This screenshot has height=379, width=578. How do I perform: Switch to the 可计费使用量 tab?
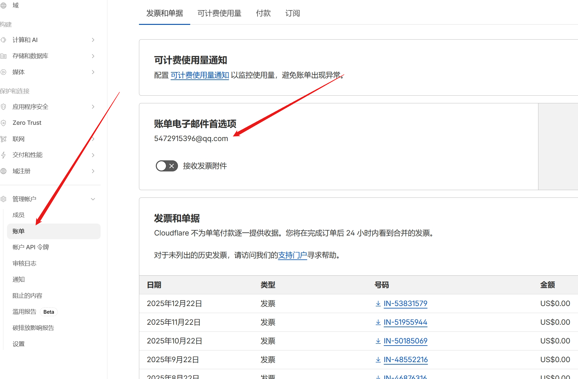click(219, 13)
